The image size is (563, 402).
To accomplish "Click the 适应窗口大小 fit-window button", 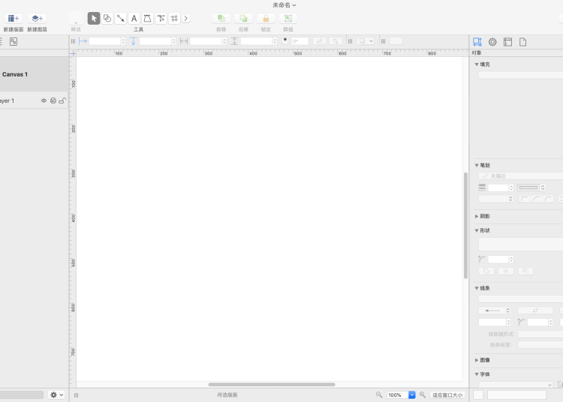I will tap(447, 394).
